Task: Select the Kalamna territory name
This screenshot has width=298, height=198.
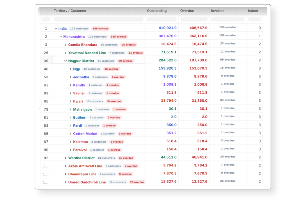Action: pyautogui.click(x=80, y=142)
